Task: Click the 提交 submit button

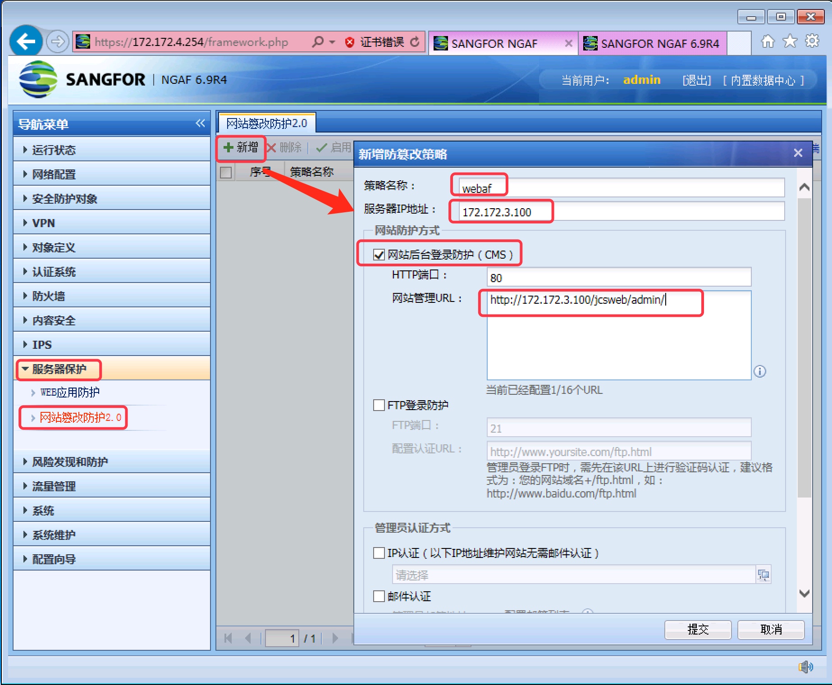Action: click(698, 630)
